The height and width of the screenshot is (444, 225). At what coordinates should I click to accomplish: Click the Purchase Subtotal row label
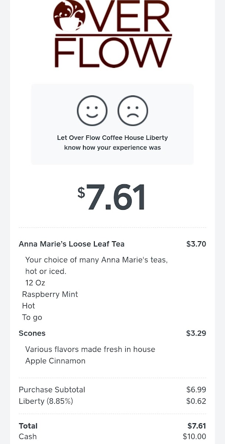point(52,390)
